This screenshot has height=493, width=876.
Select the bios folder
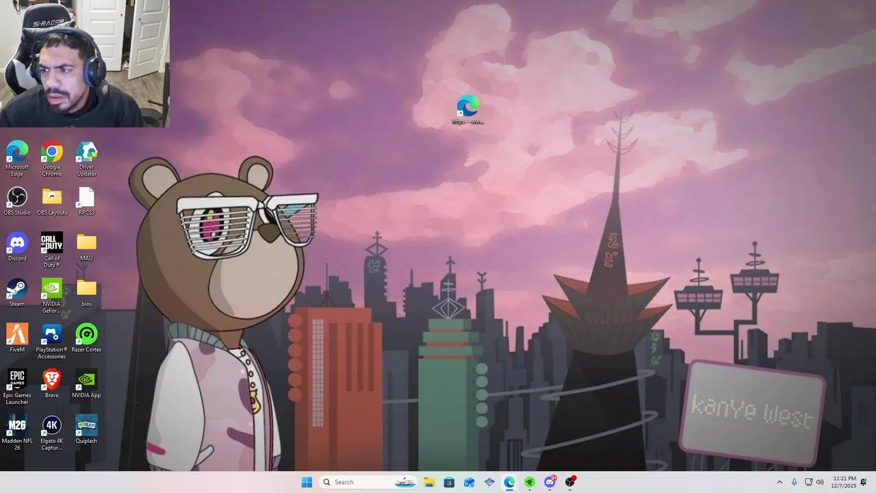pyautogui.click(x=86, y=292)
